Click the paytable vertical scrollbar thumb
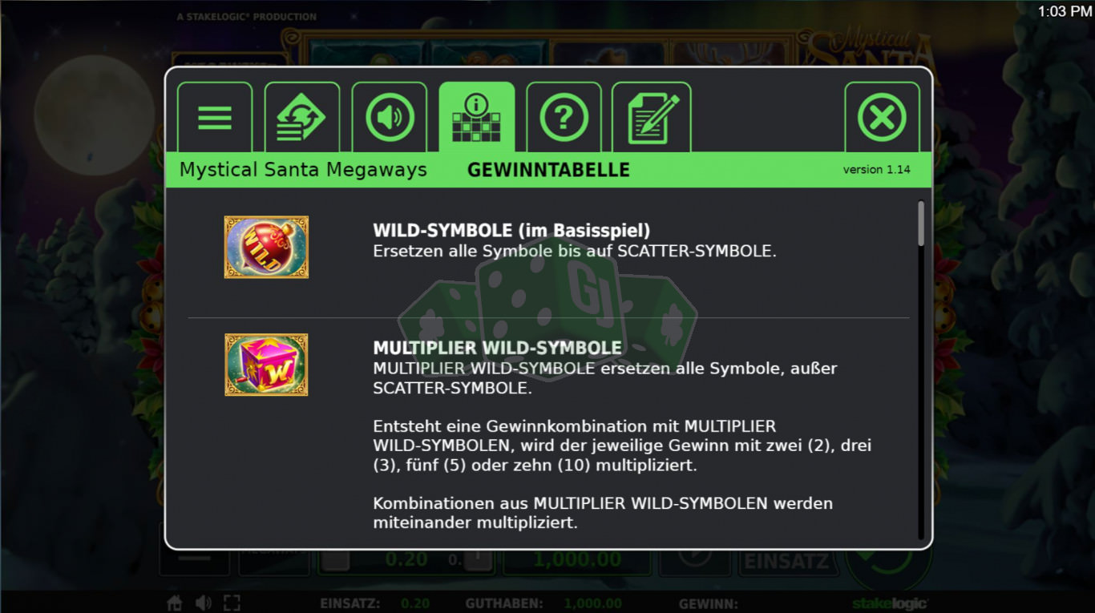Image resolution: width=1095 pixels, height=613 pixels. (921, 223)
